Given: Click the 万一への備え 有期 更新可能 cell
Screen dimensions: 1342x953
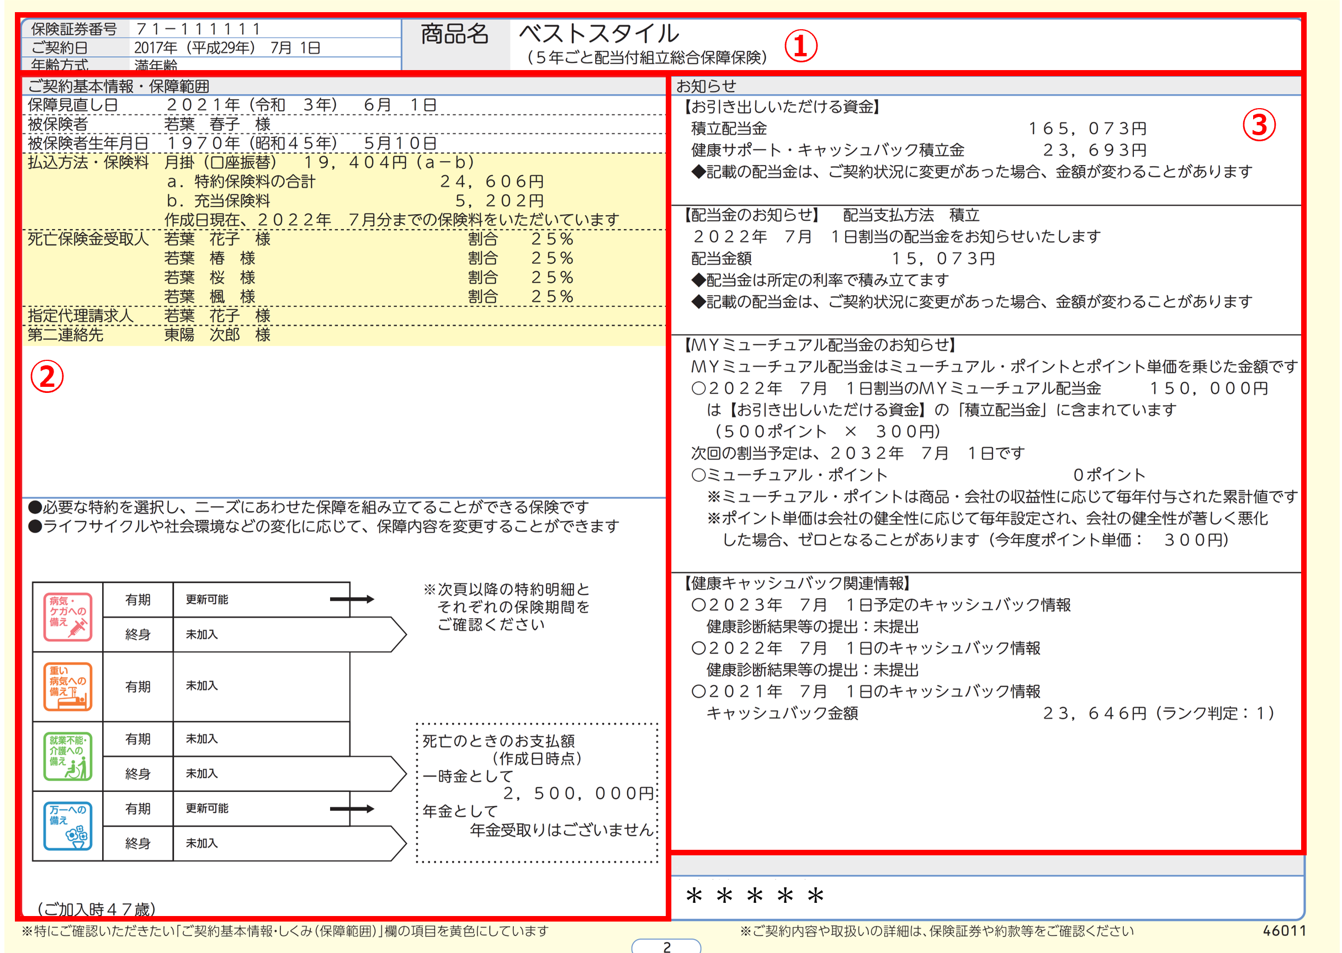Looking at the screenshot, I should click(261, 808).
